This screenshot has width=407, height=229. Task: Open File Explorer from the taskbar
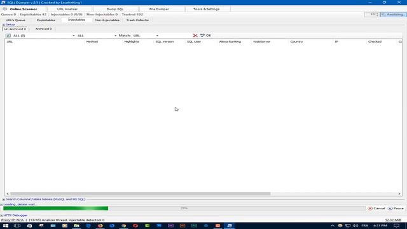[76, 226]
